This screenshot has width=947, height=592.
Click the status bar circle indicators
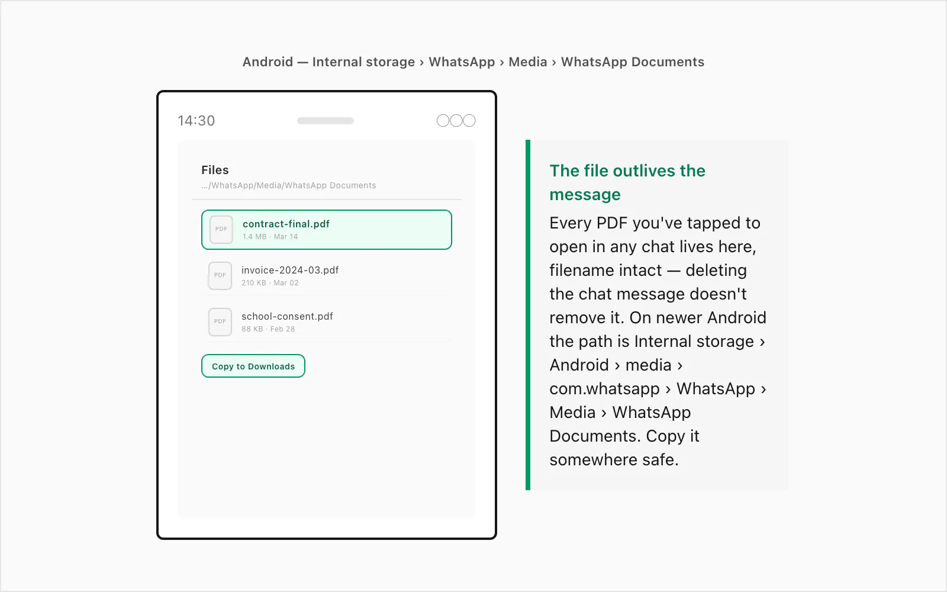(x=456, y=121)
